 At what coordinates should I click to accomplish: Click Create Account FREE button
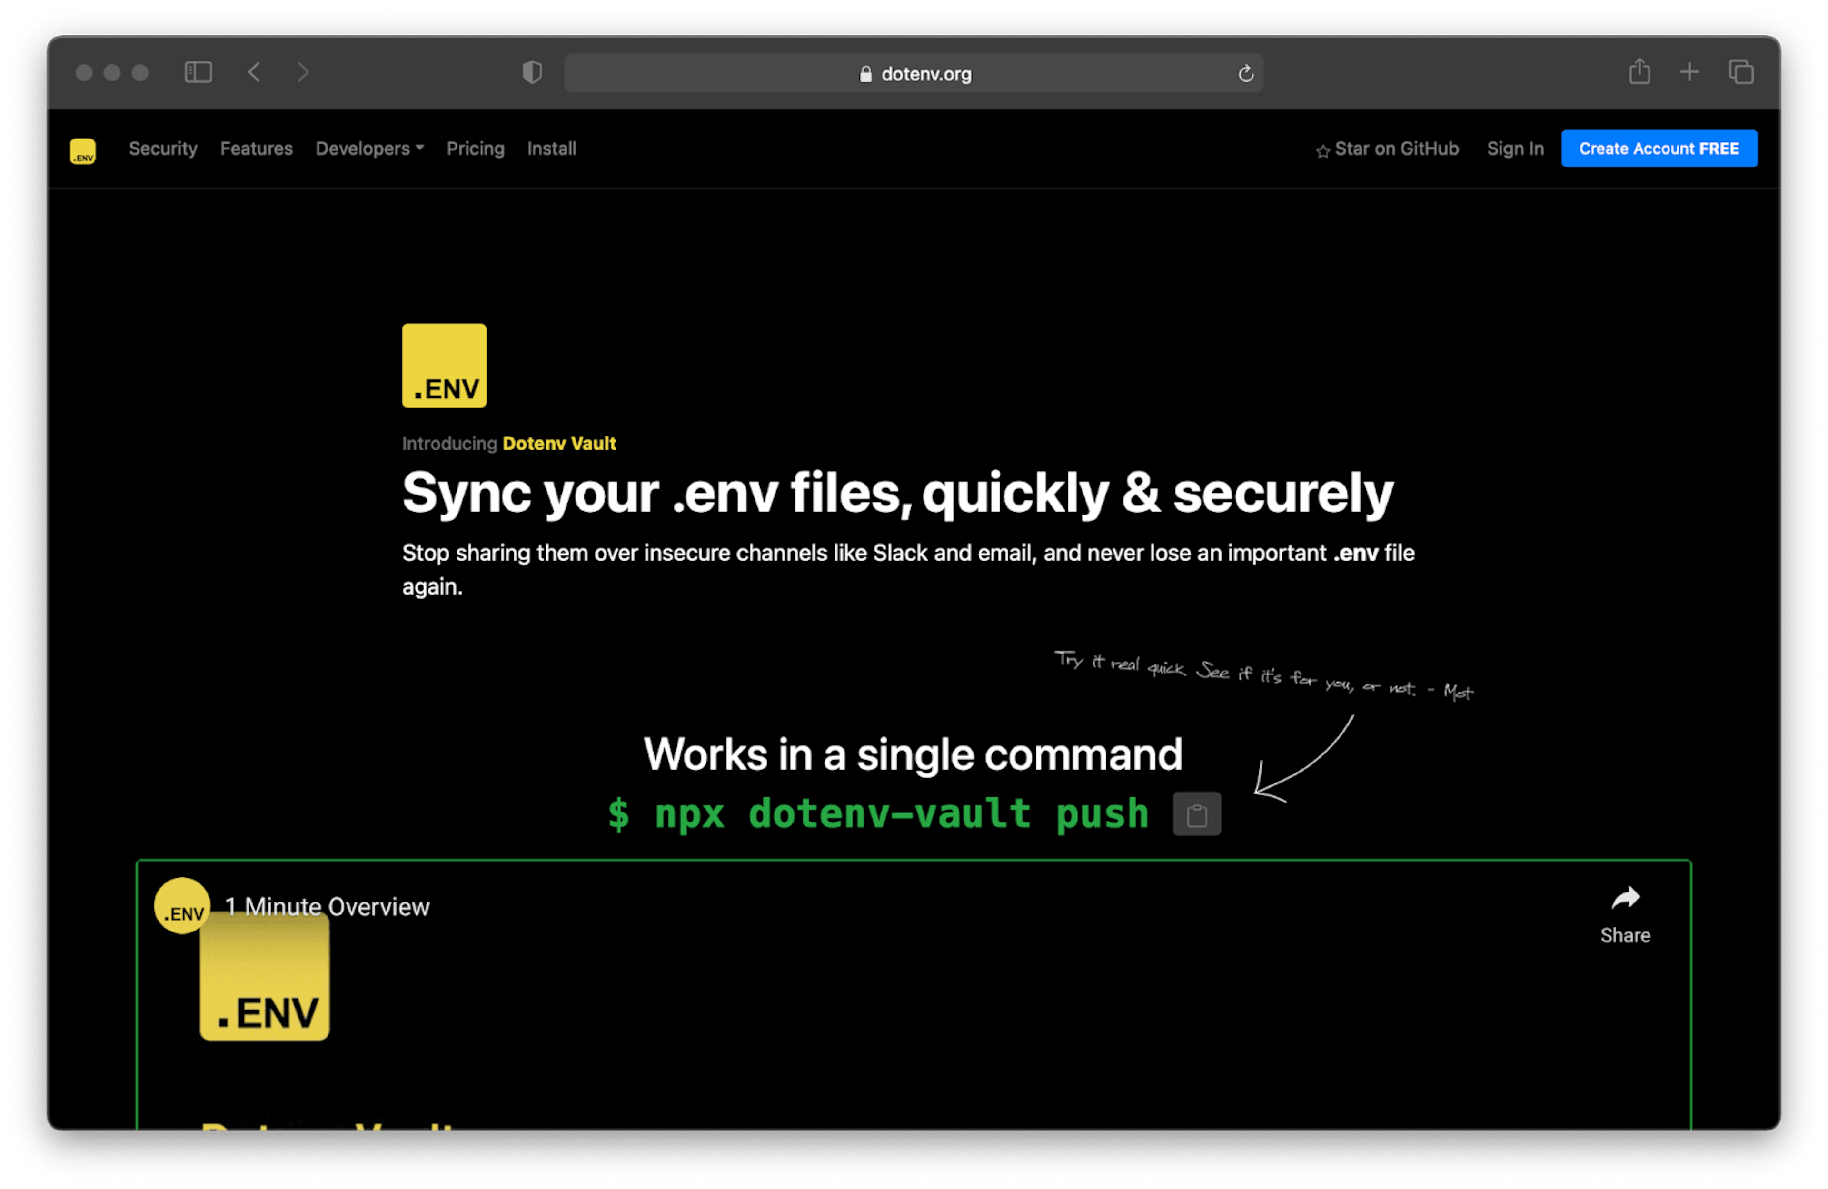1659,148
